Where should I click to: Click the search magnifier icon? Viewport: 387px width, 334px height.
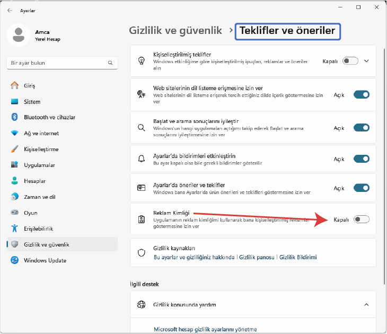110,63
